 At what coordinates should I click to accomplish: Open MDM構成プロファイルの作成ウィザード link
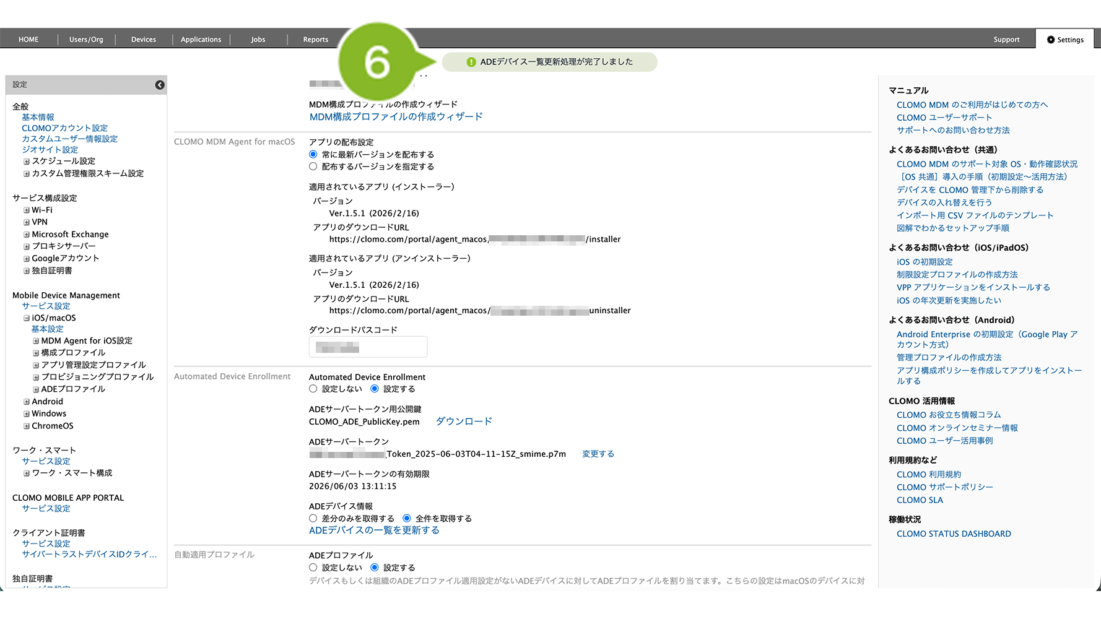coord(396,117)
